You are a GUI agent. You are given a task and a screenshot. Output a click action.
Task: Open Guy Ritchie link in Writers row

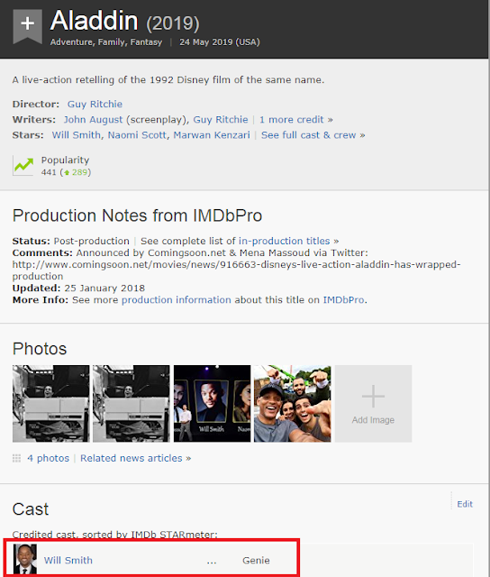221,120
